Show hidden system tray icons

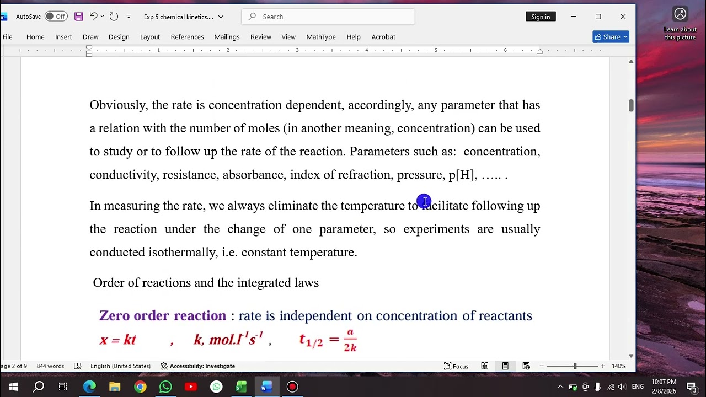coord(560,387)
